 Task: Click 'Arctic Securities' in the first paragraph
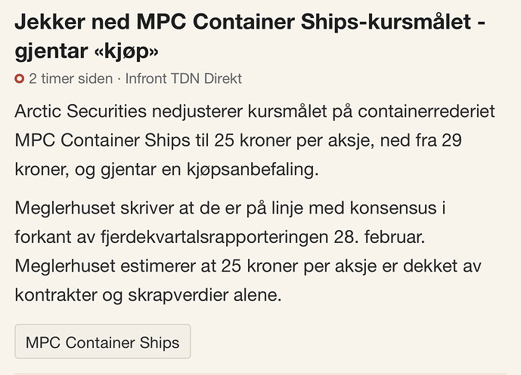(x=80, y=111)
